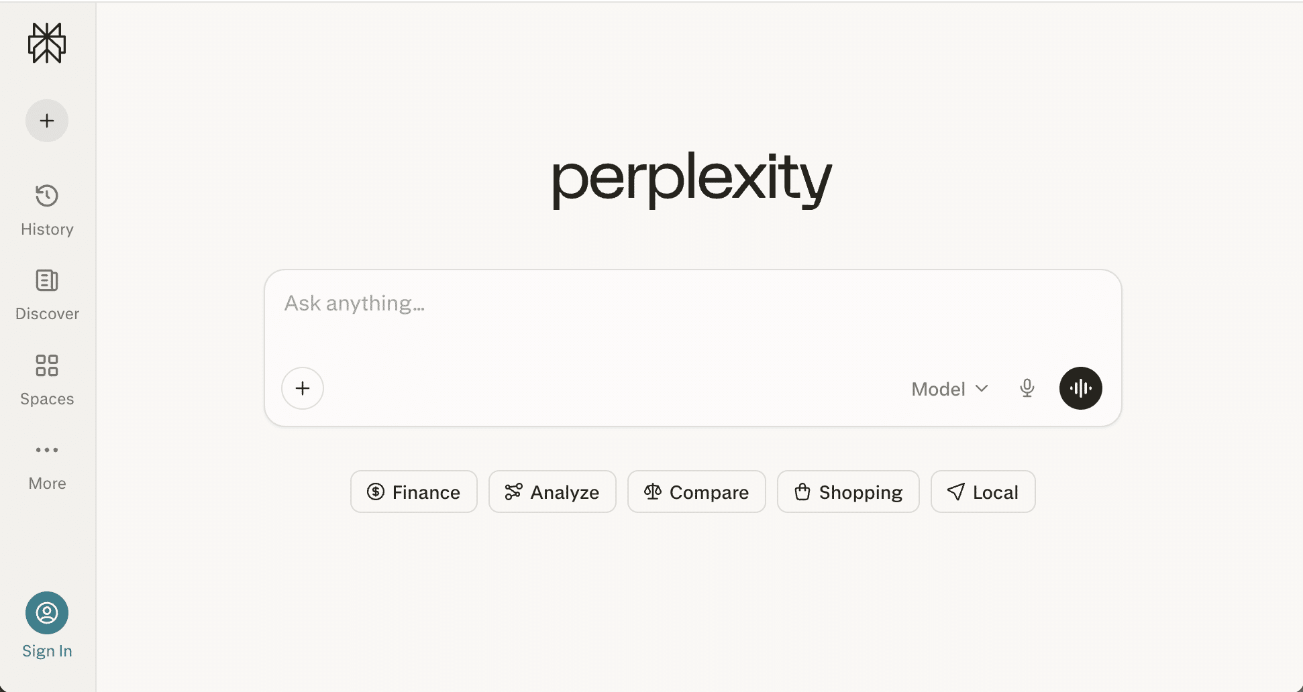Start voice mode with the waveform button
The image size is (1303, 692).
pos(1080,388)
